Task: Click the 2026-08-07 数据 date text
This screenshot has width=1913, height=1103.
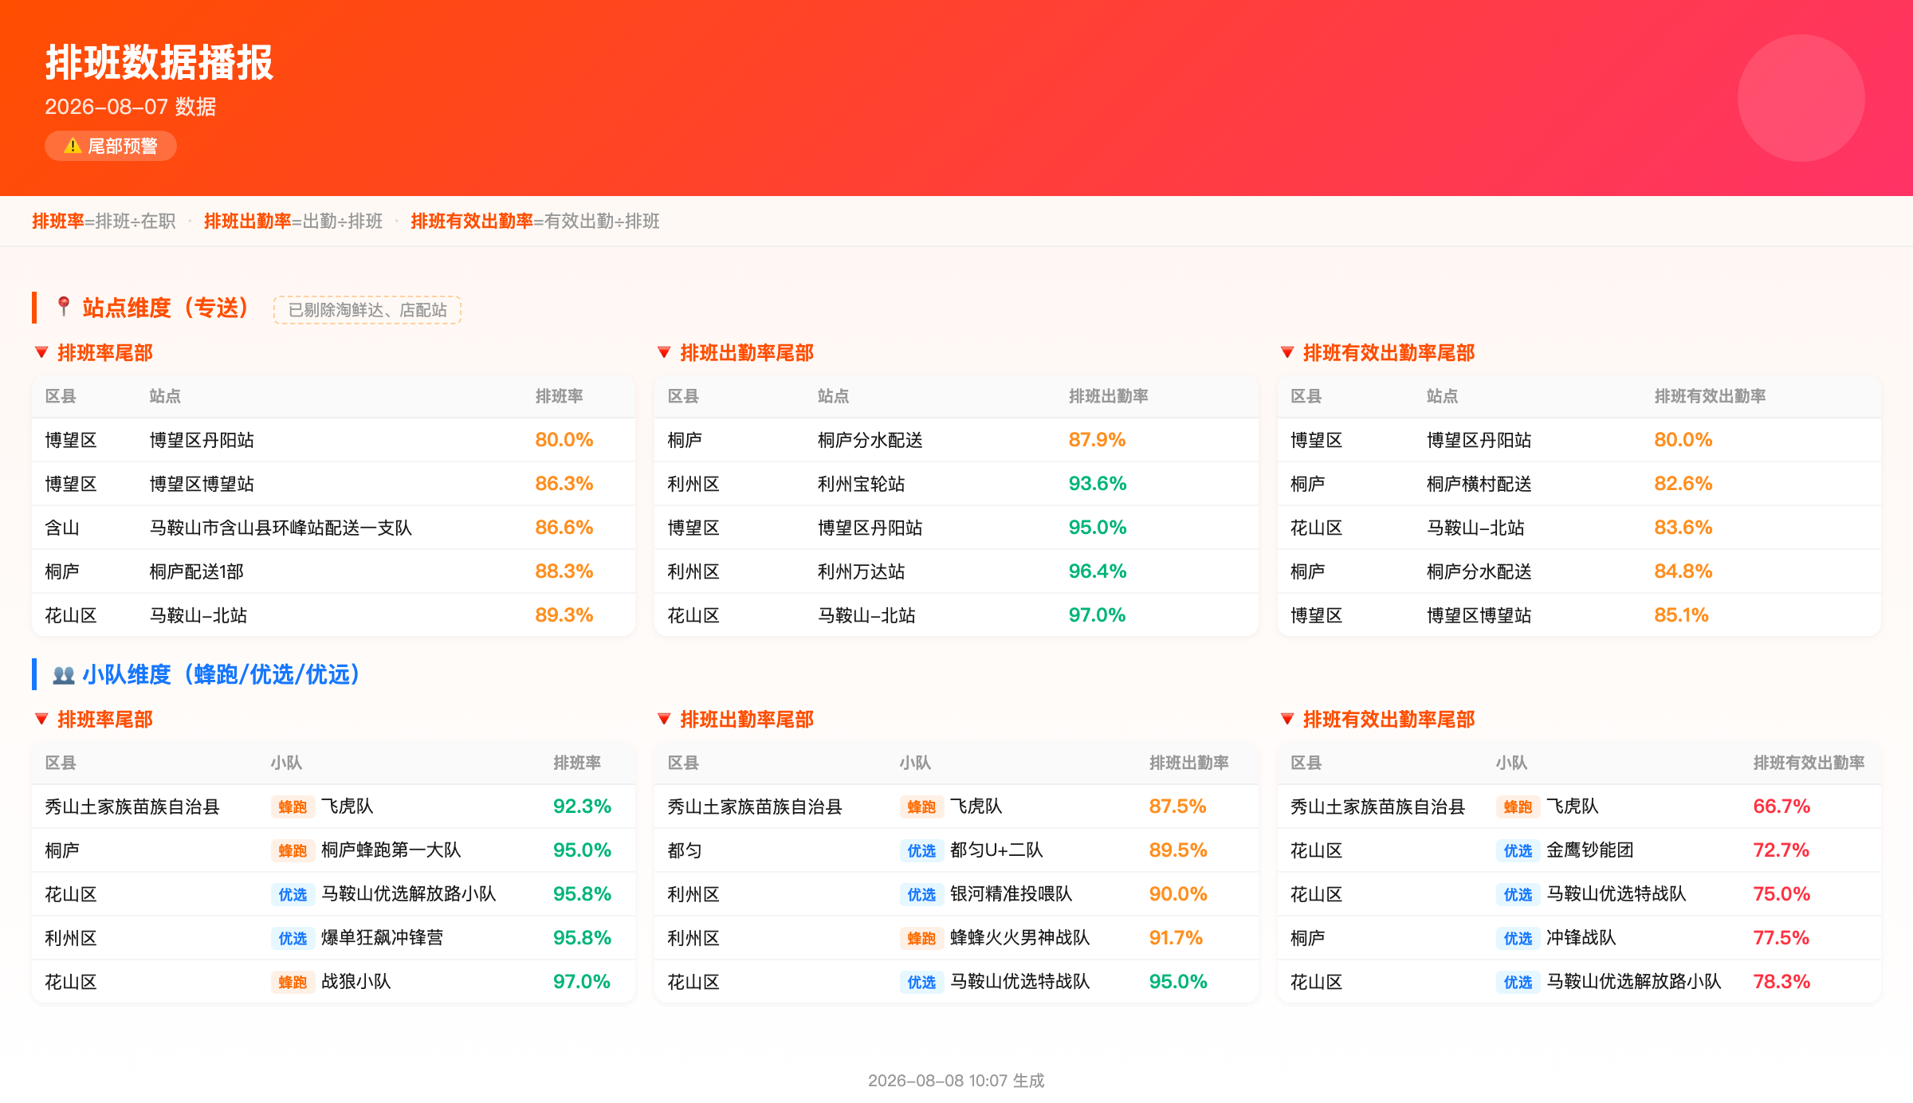Action: point(131,107)
